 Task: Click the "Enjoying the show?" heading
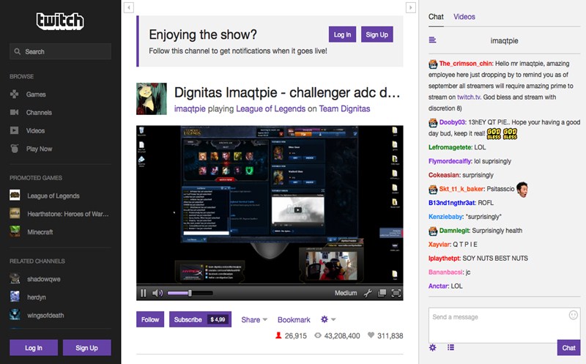tap(203, 34)
